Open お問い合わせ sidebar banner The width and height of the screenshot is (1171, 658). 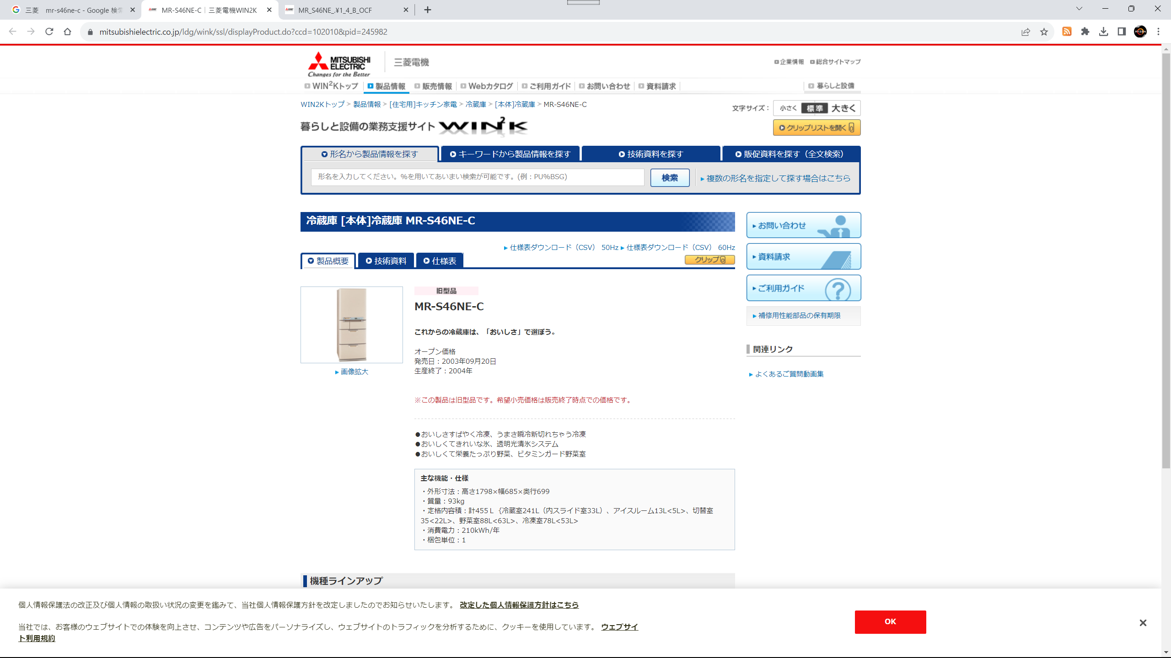tap(803, 225)
